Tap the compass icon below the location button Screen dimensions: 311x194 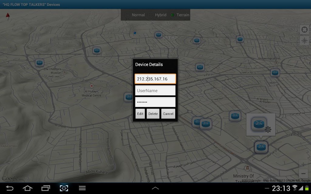click(304, 41)
